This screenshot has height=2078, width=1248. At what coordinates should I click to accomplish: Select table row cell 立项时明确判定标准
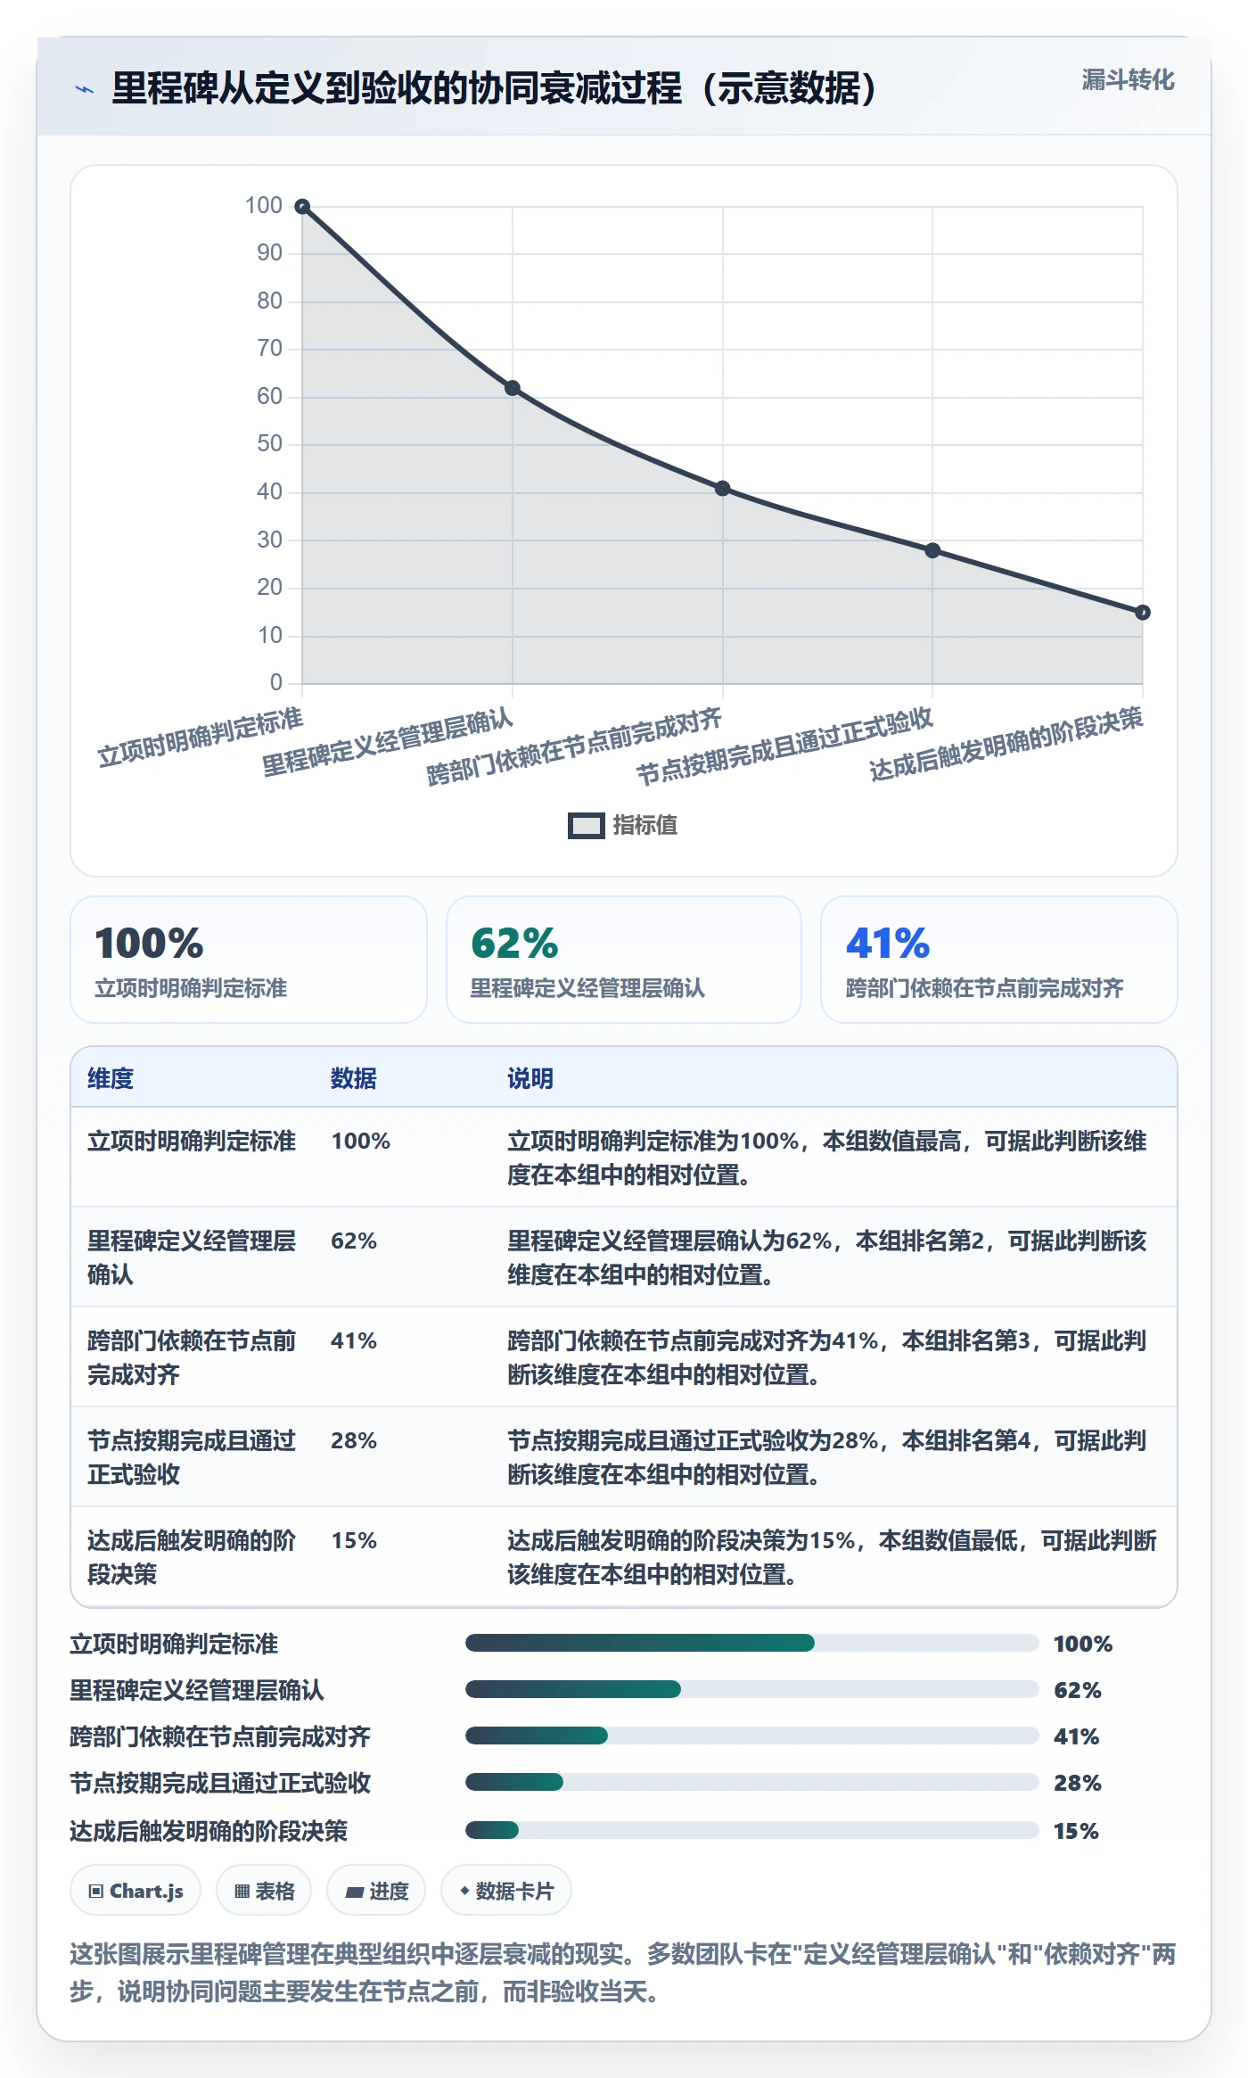pos(192,1142)
